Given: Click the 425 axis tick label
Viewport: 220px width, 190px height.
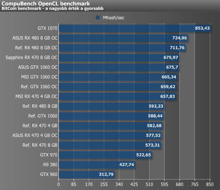Looking at the screenshot, I should pos(134,184).
